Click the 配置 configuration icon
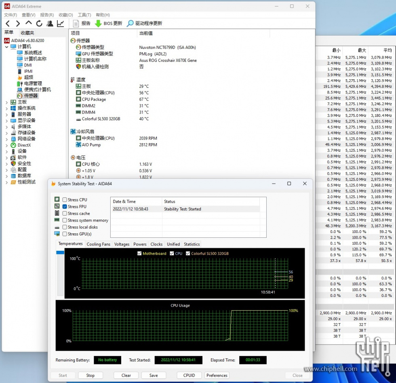 click(x=13, y=169)
